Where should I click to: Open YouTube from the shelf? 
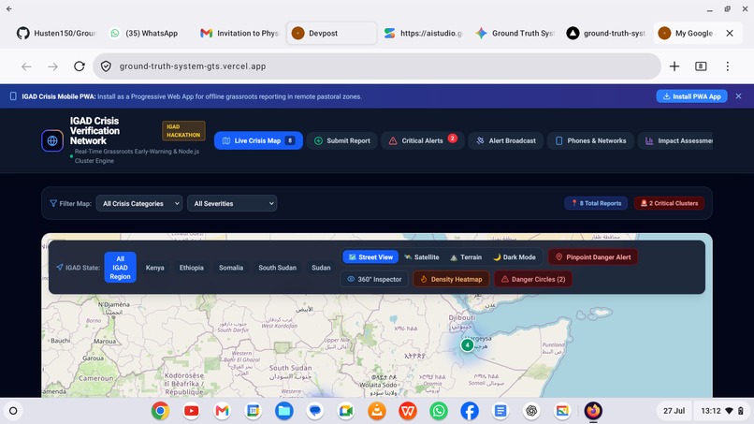click(x=192, y=411)
